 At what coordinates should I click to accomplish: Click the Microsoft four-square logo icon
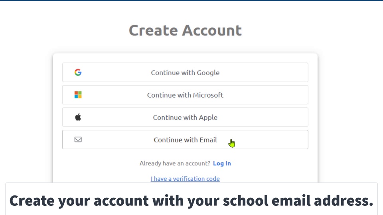(x=78, y=95)
